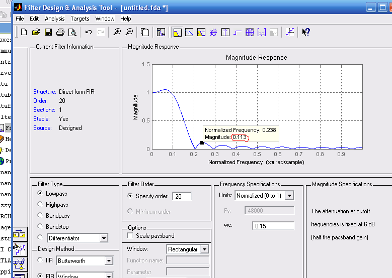Viewport: 392px width, 278px height.
Task: Display Step Response plot
Action: tap(238, 32)
